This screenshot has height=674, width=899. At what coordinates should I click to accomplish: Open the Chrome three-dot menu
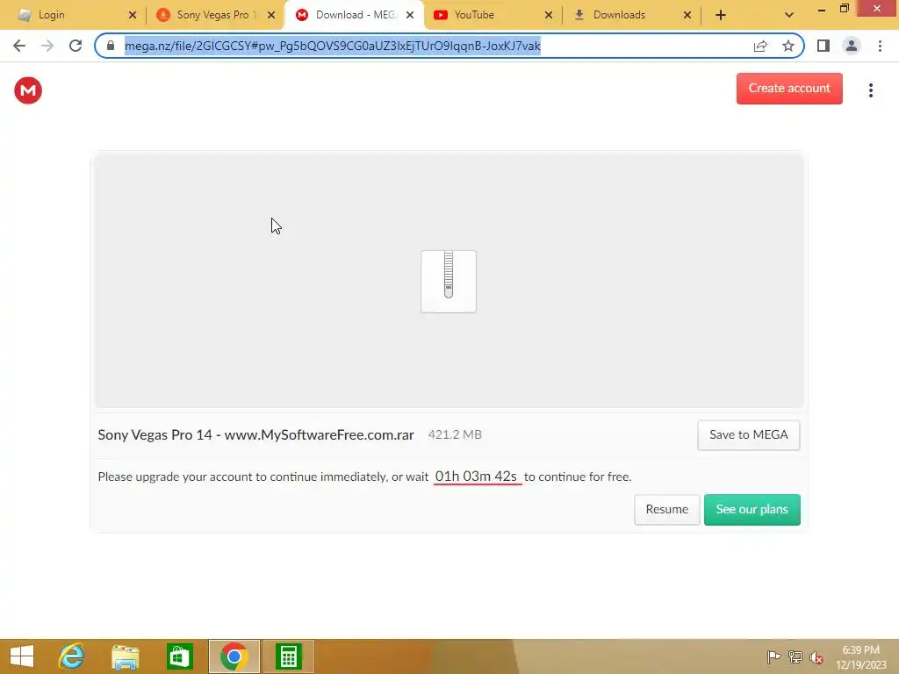coord(880,46)
